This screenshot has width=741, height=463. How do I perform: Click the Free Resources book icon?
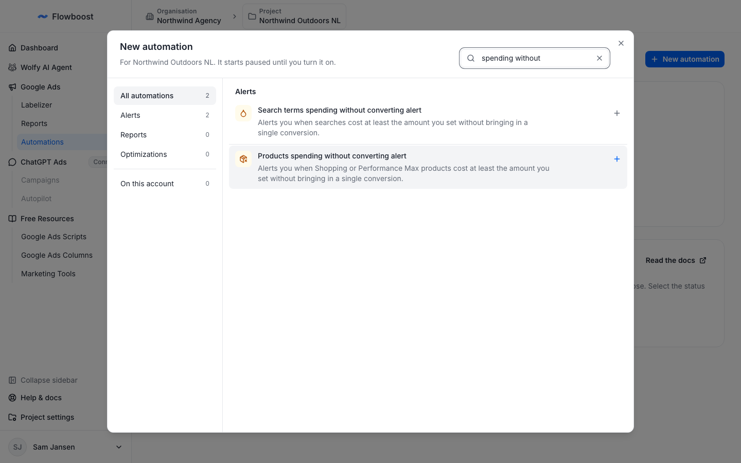[x=12, y=219]
